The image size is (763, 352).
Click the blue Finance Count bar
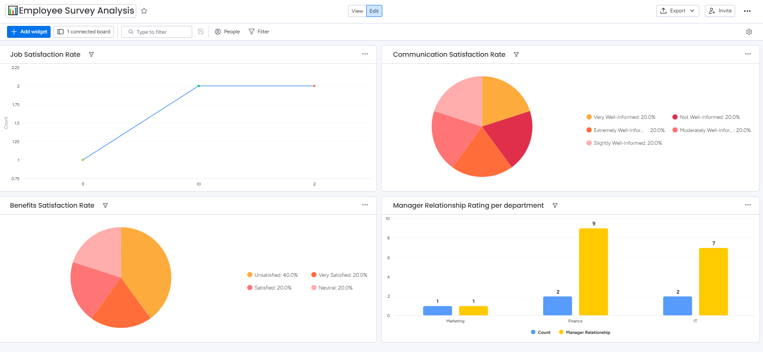[557, 306]
